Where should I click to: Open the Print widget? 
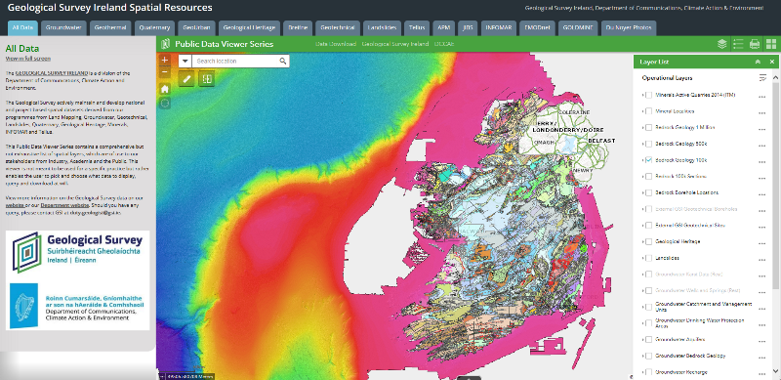755,44
